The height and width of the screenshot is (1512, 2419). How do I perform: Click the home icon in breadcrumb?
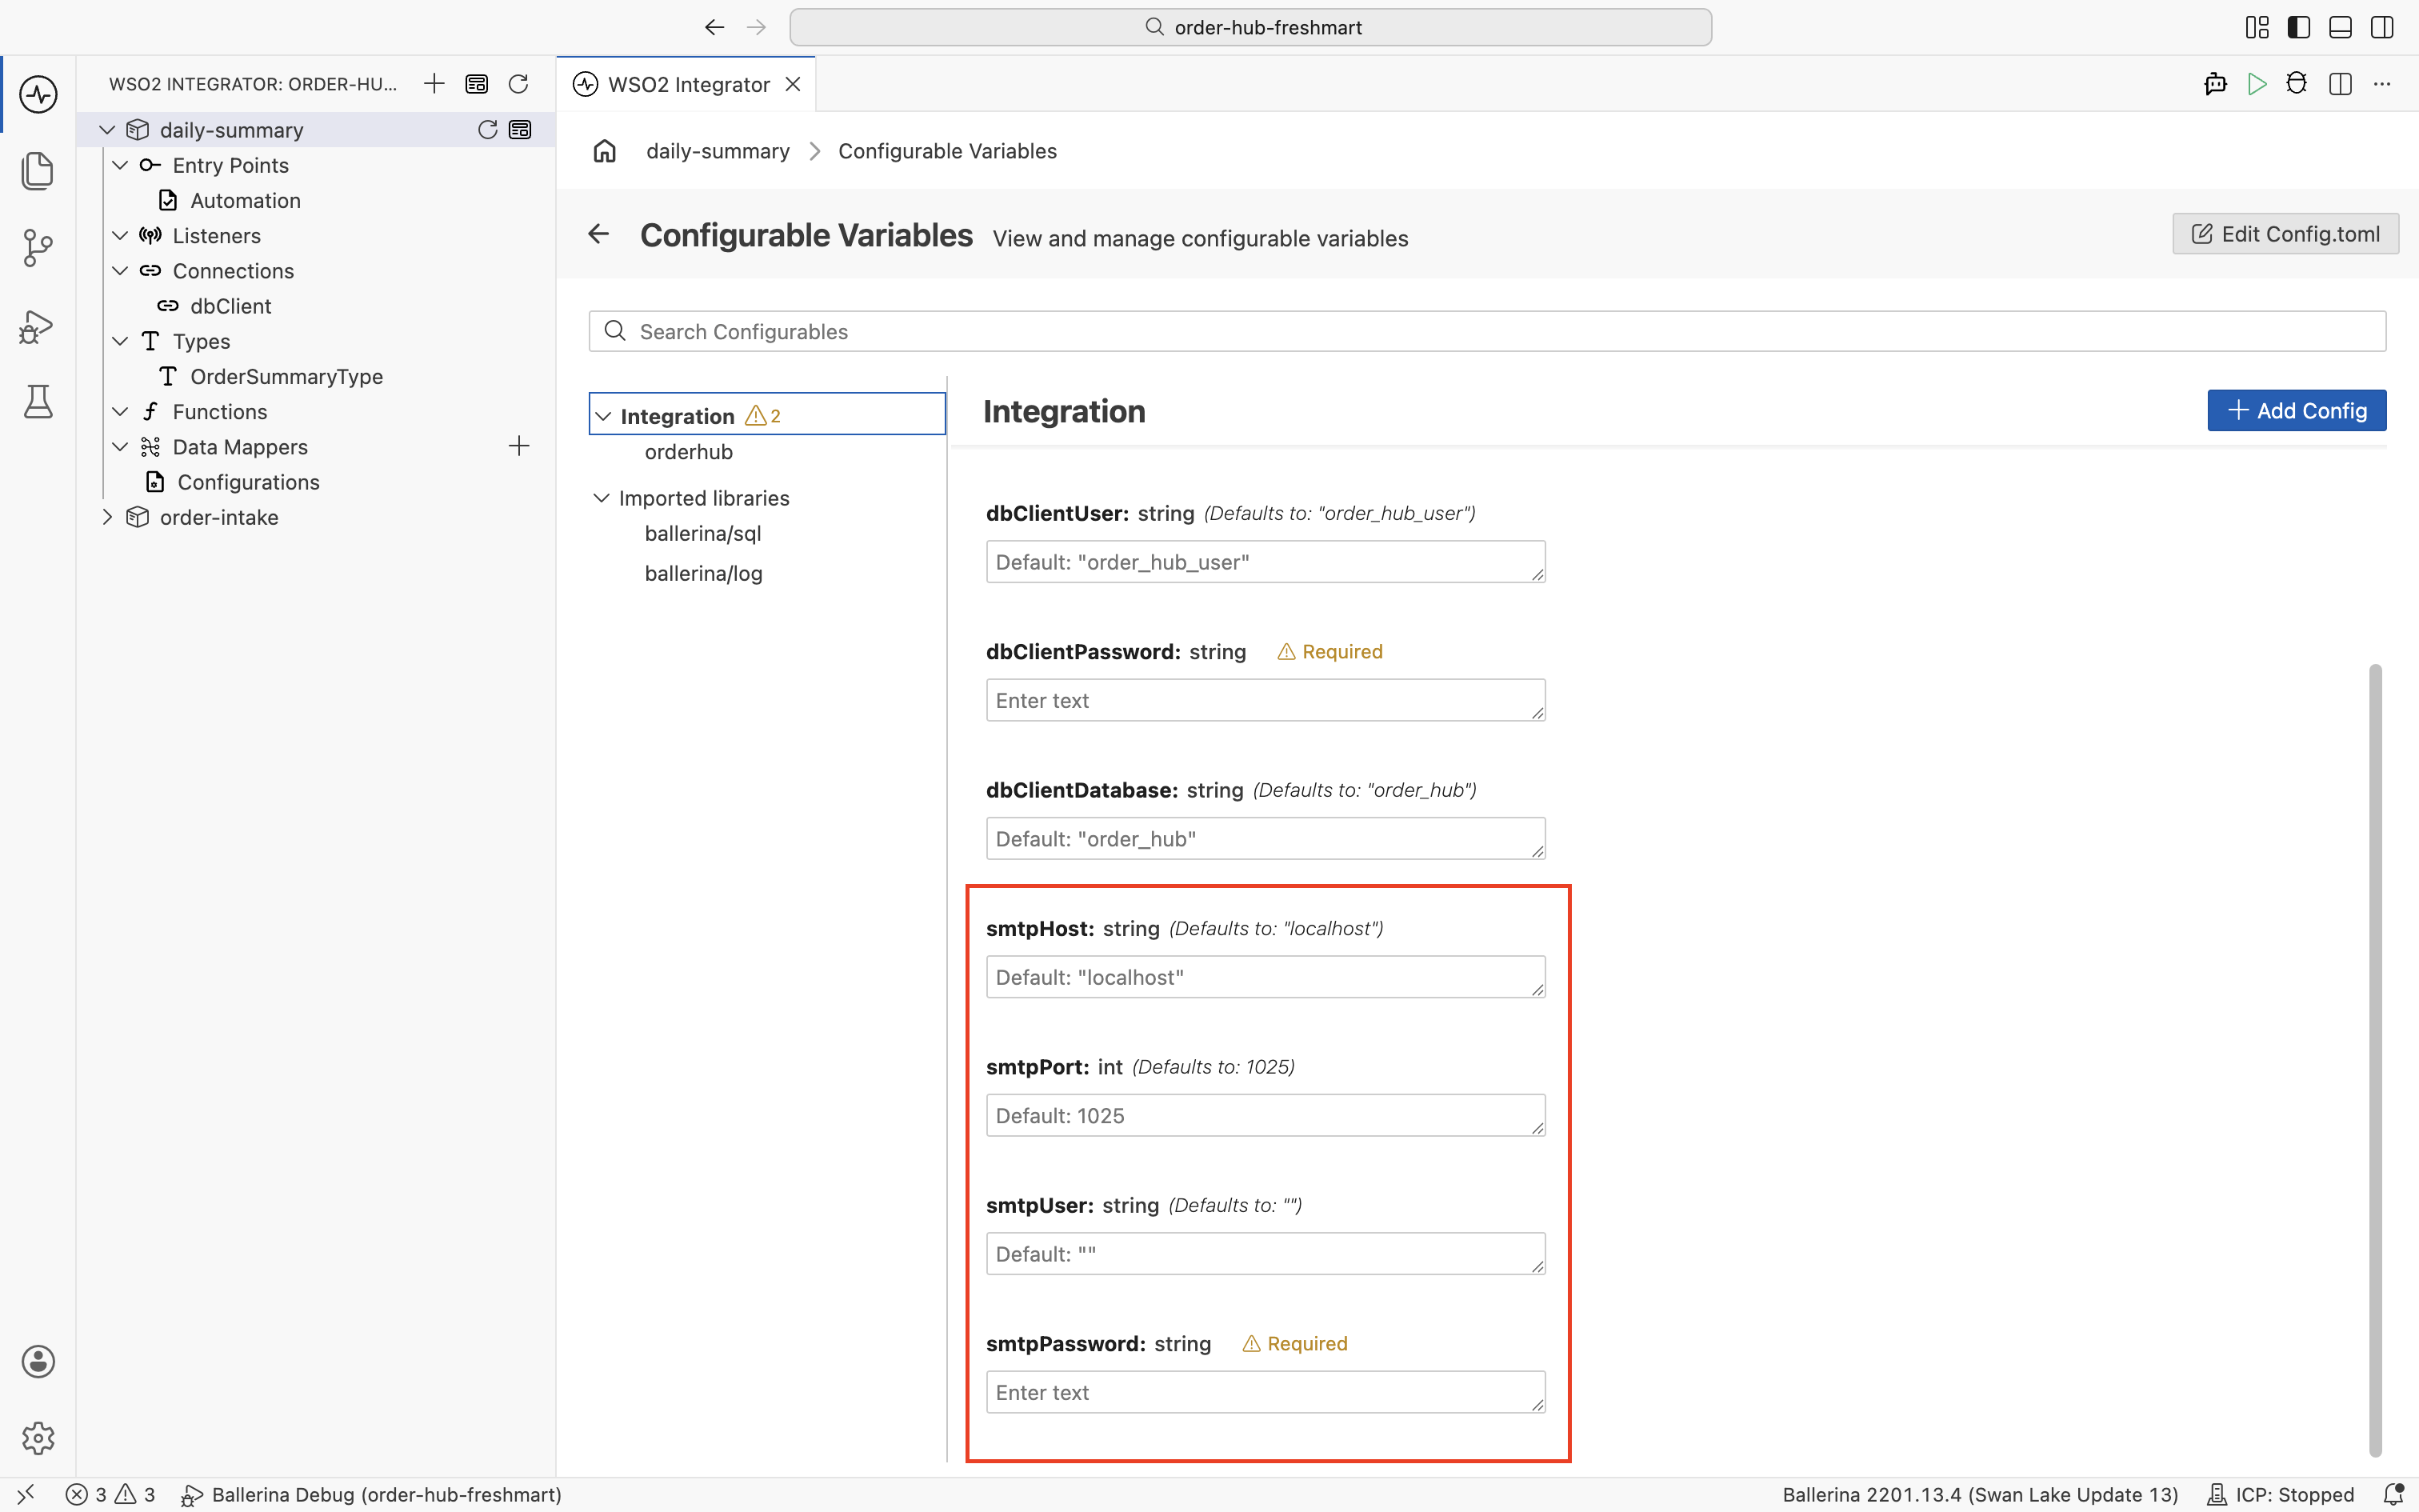[605, 151]
